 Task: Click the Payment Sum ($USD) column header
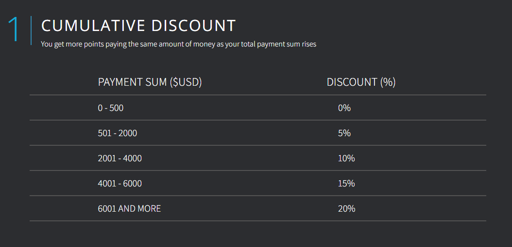pos(150,82)
